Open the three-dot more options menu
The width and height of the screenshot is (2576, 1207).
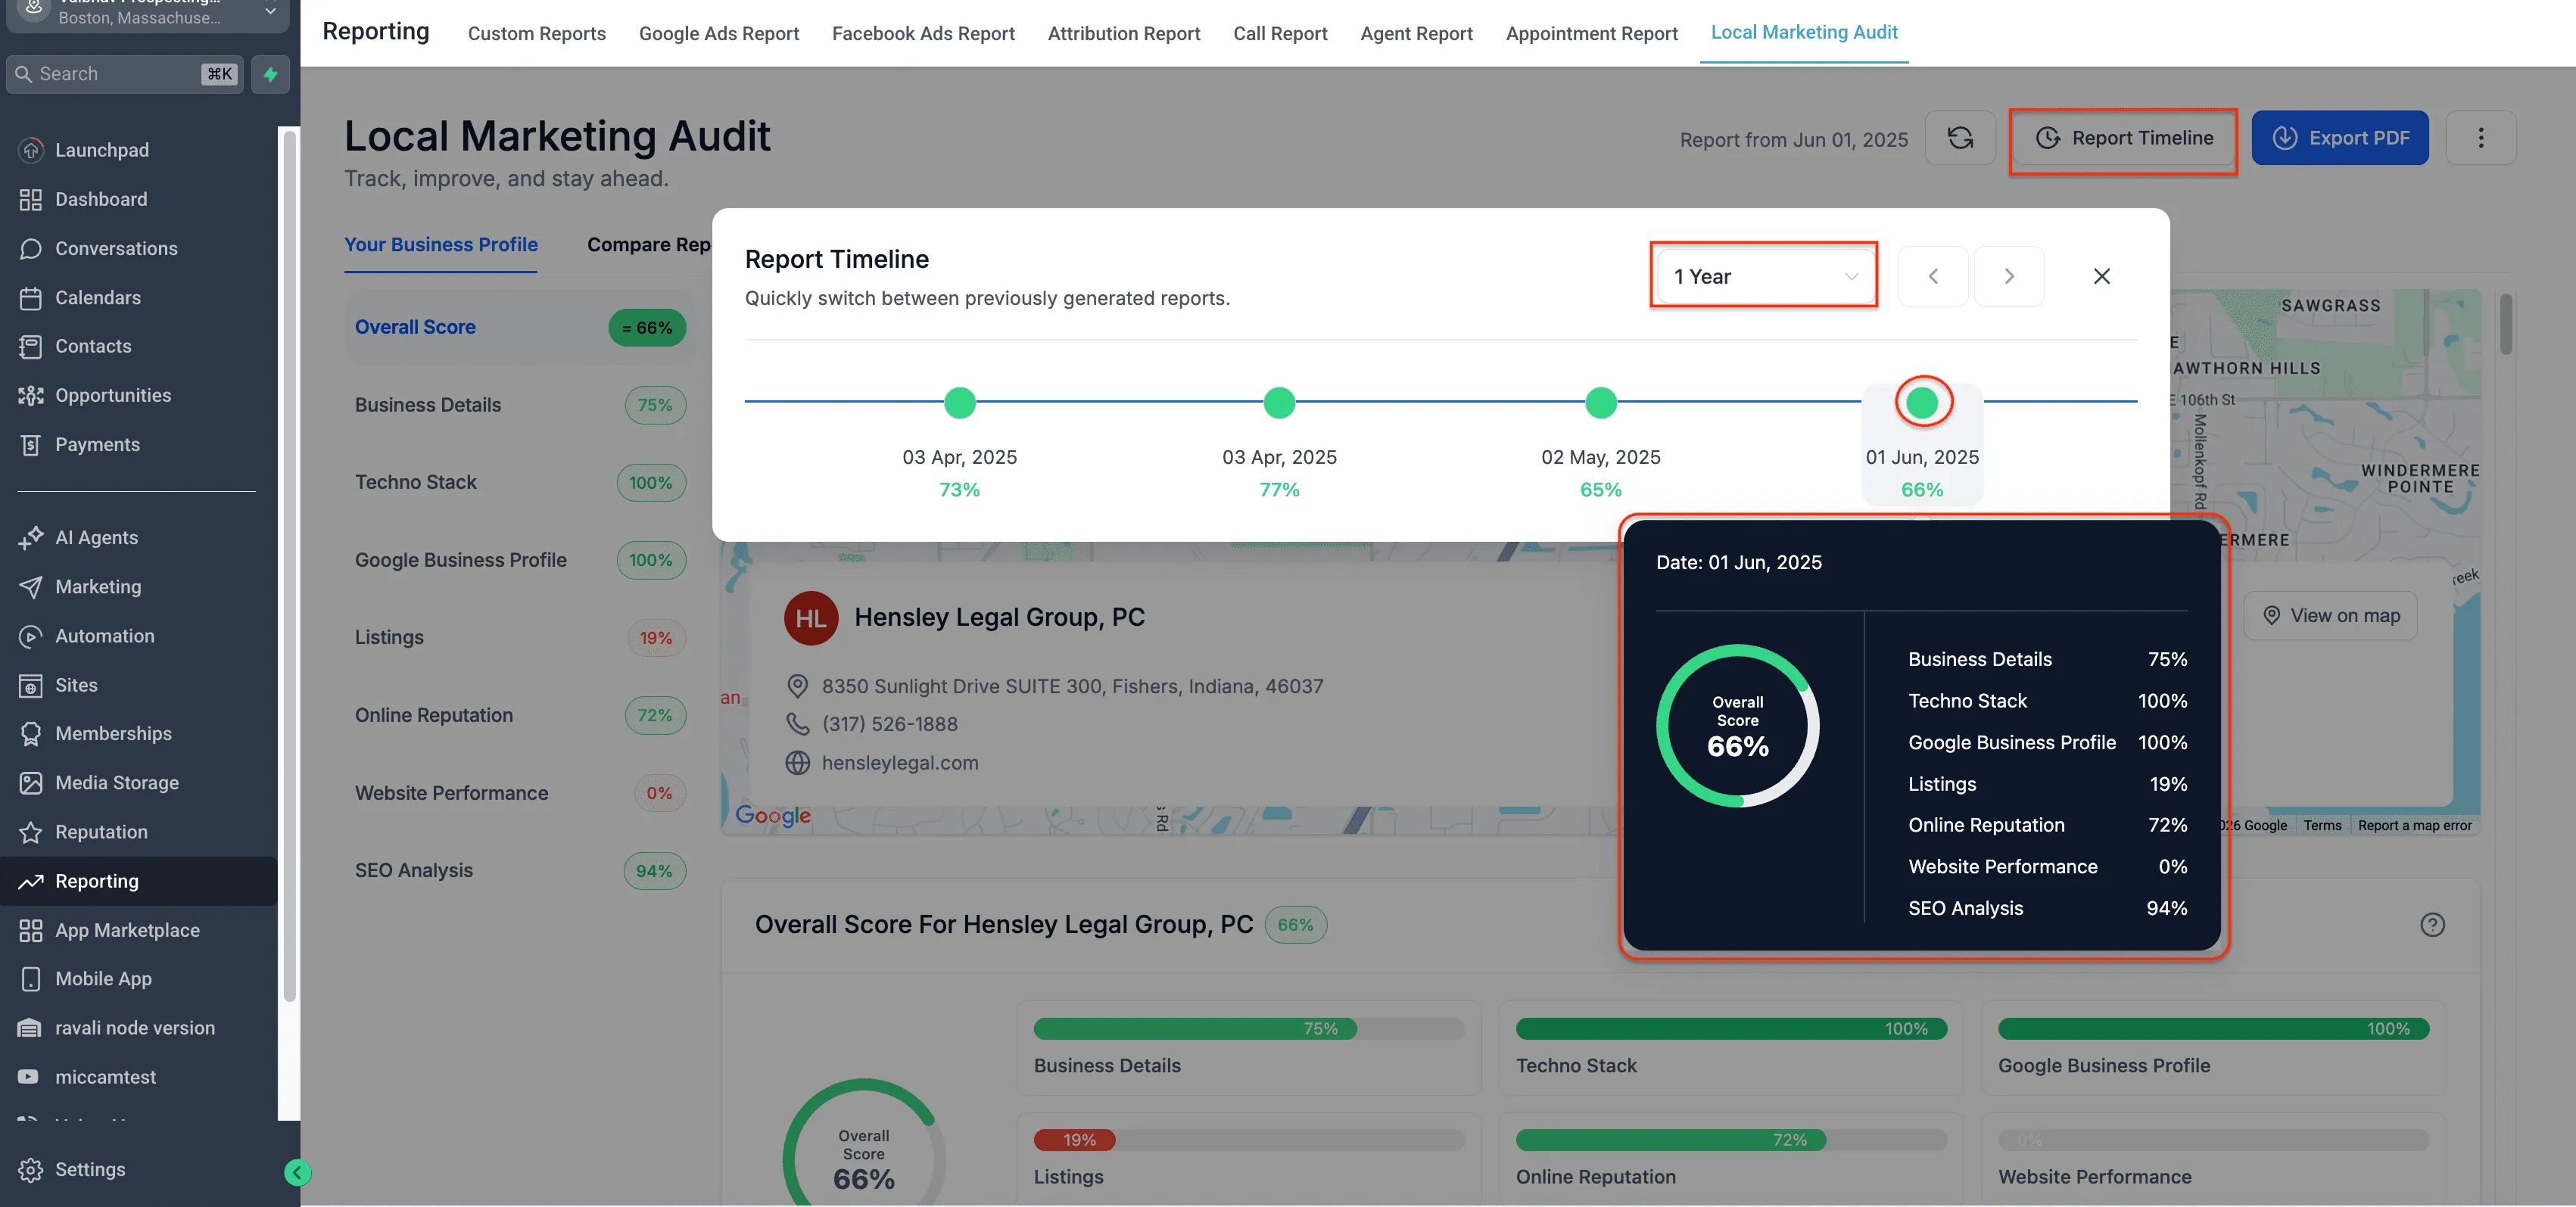[2482, 138]
